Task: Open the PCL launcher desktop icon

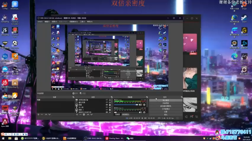Action: [5, 58]
